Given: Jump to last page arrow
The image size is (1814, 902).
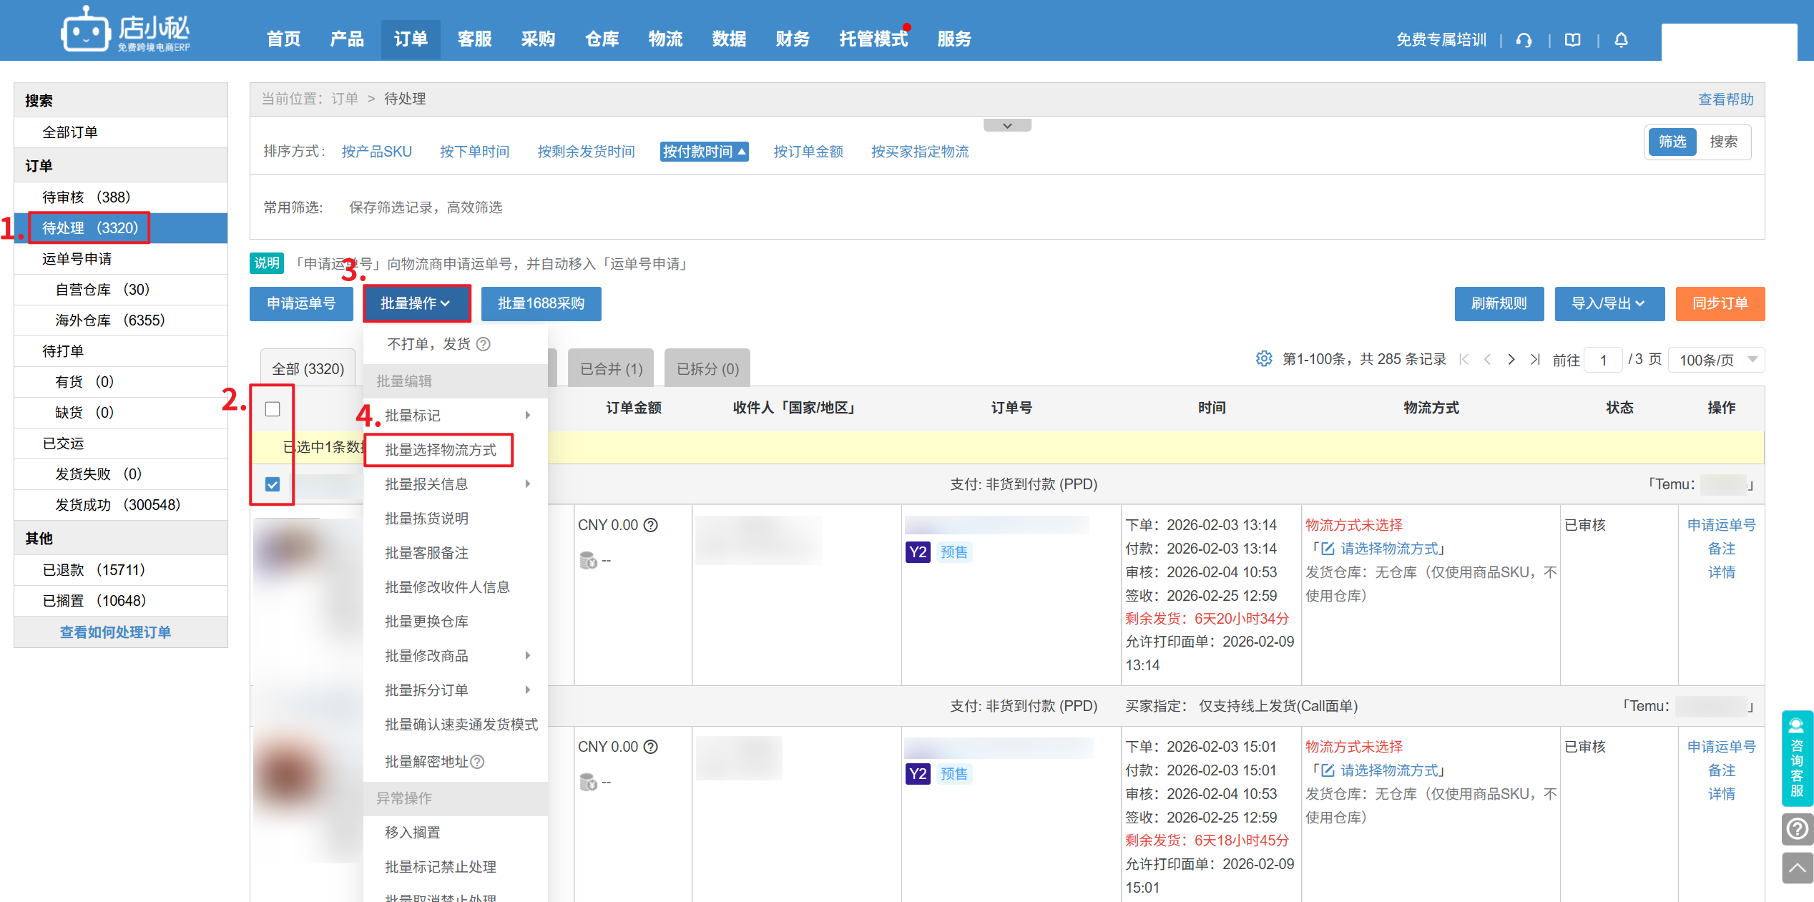Looking at the screenshot, I should tap(1535, 360).
